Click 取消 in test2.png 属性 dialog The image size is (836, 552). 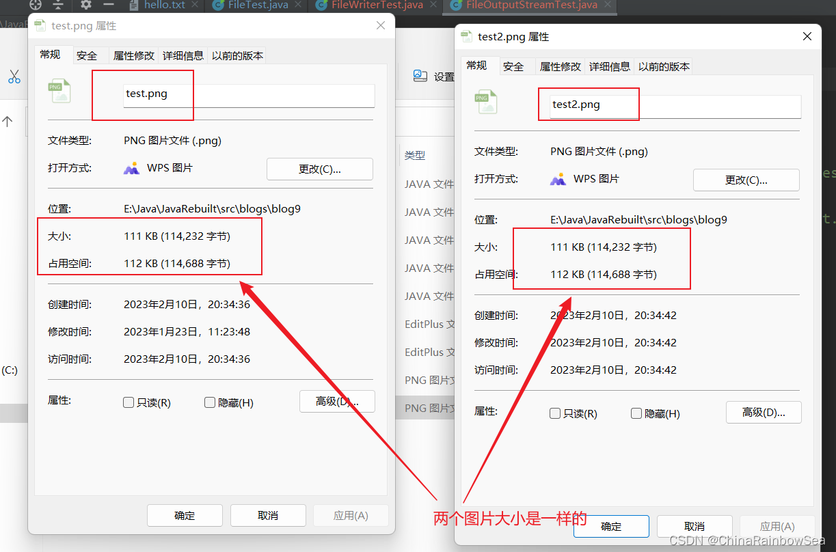click(x=695, y=527)
